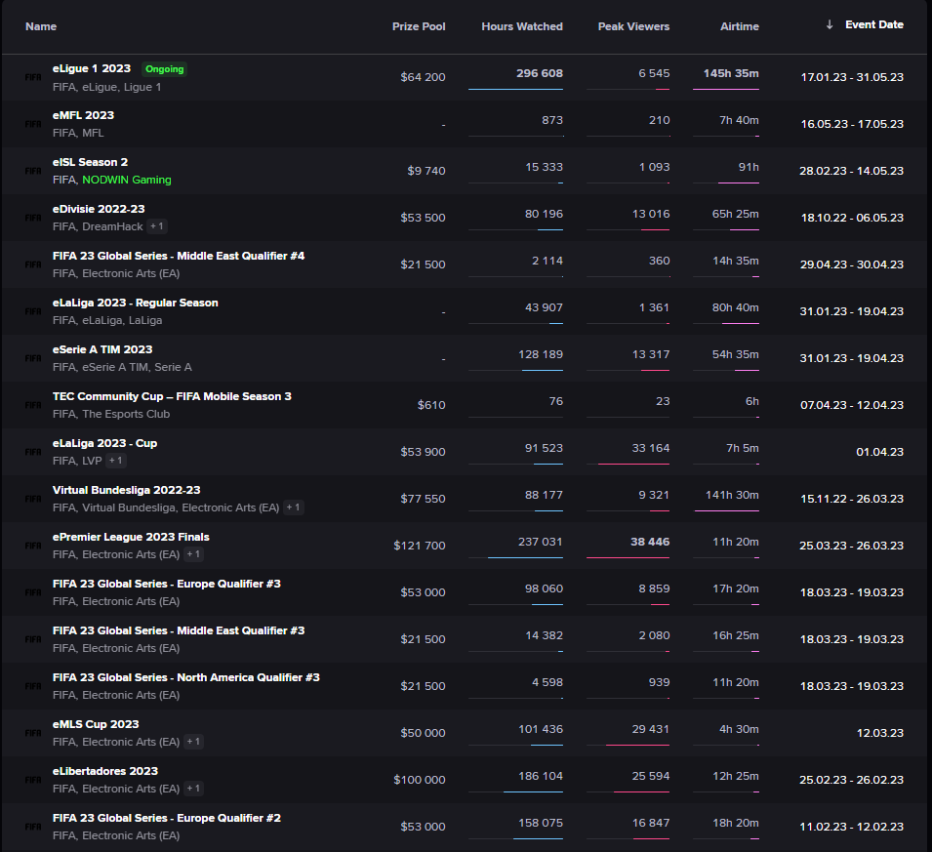Viewport: 932px width, 852px height.
Task: Expand the +1 badge under Virtual Bundesliga 2022-23
Action: point(293,507)
